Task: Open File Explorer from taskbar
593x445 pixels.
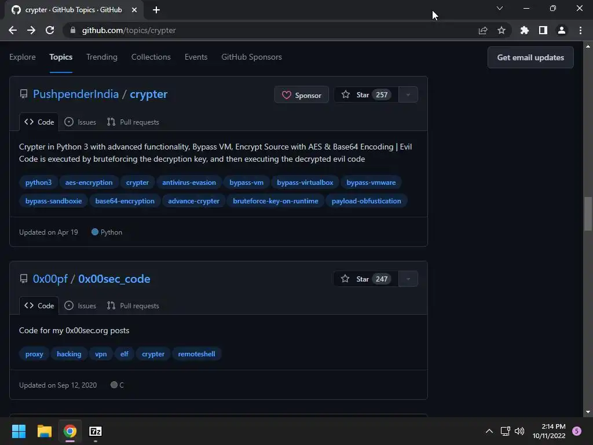Action: point(44,431)
